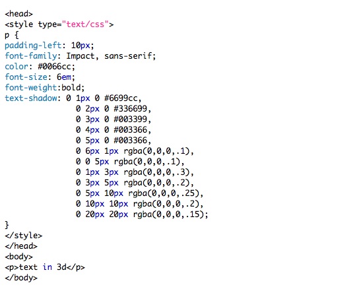
Task: Click the 'p {' selector line
Action: (12, 35)
